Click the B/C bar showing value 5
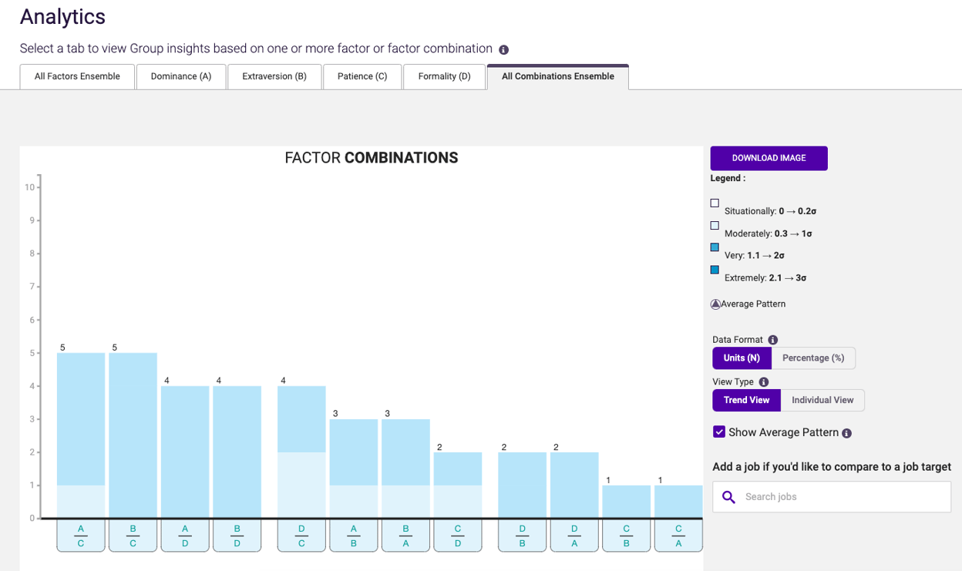The image size is (962, 571). click(x=133, y=435)
